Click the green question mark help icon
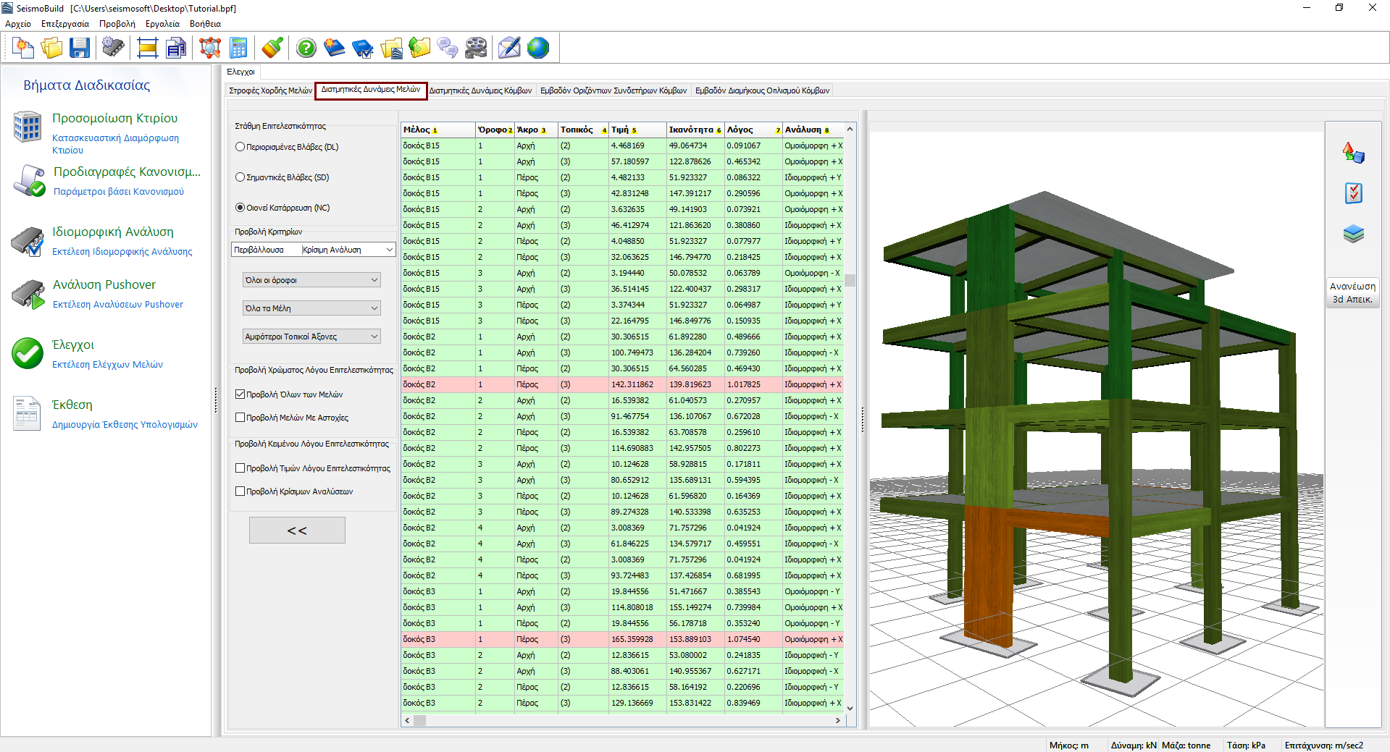Screen dimensions: 1390x752 click(306, 48)
